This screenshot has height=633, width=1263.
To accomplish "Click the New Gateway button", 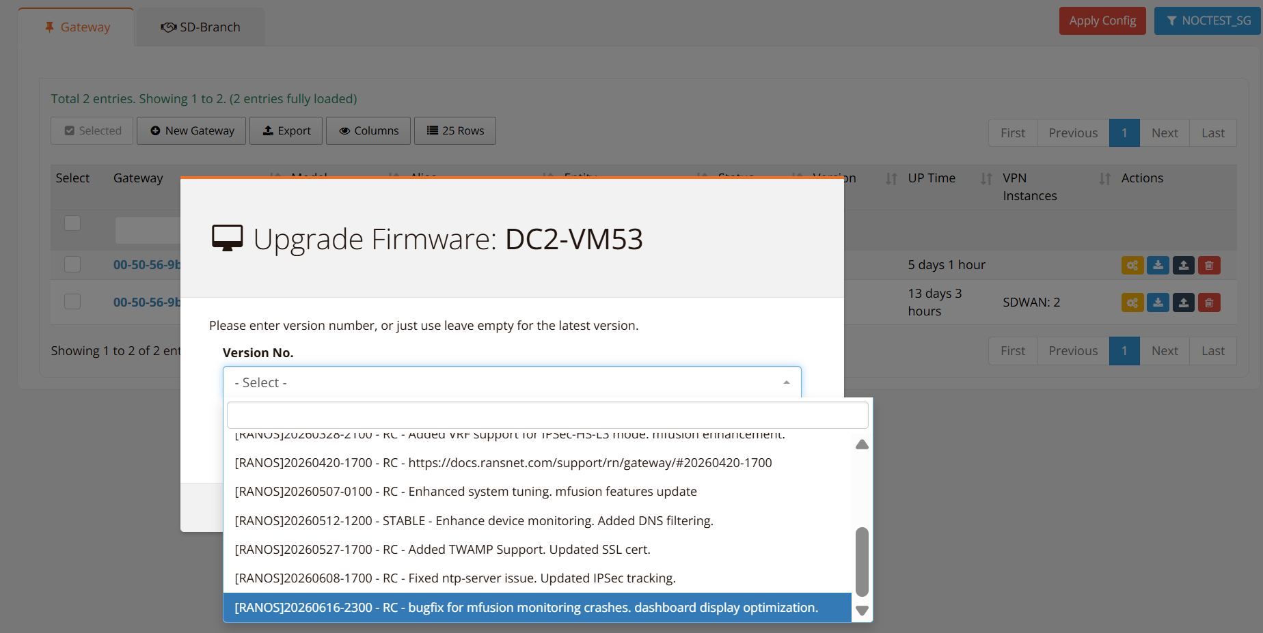I will click(191, 130).
